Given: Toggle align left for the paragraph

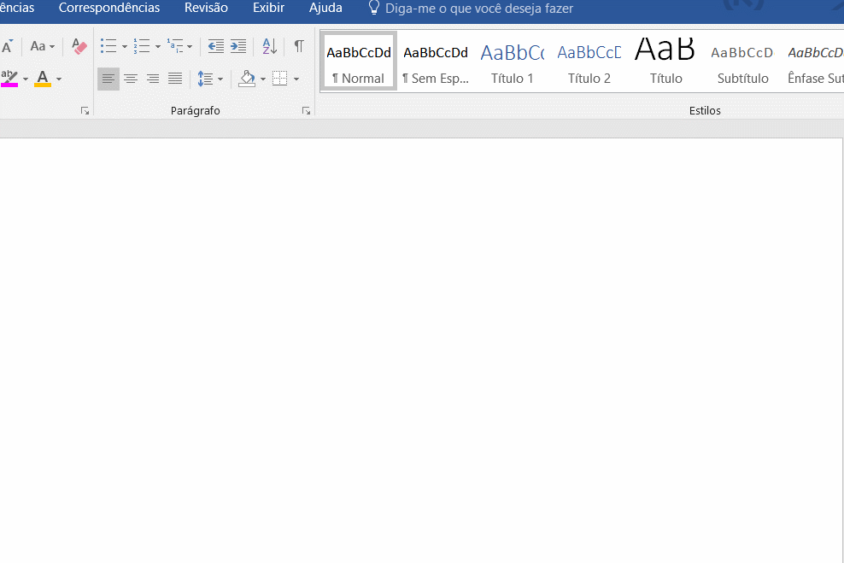Looking at the screenshot, I should pos(108,79).
